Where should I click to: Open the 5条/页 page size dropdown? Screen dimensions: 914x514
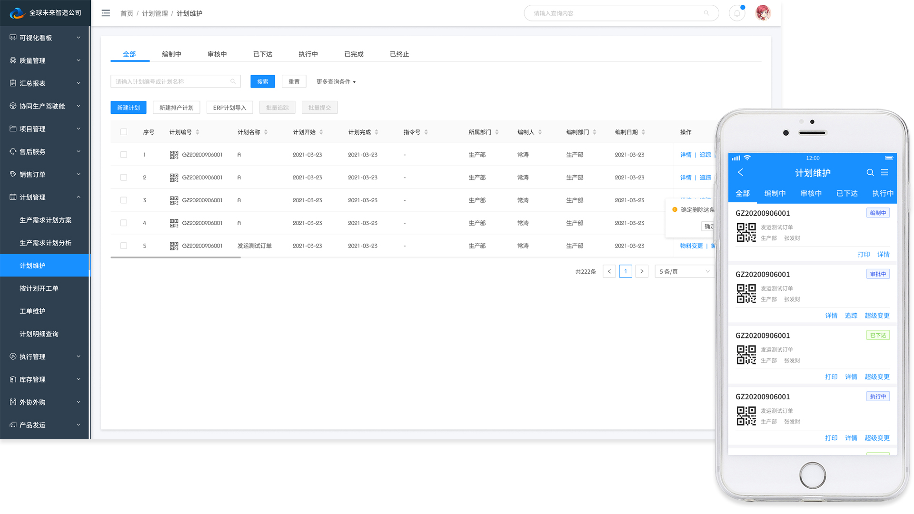point(684,271)
